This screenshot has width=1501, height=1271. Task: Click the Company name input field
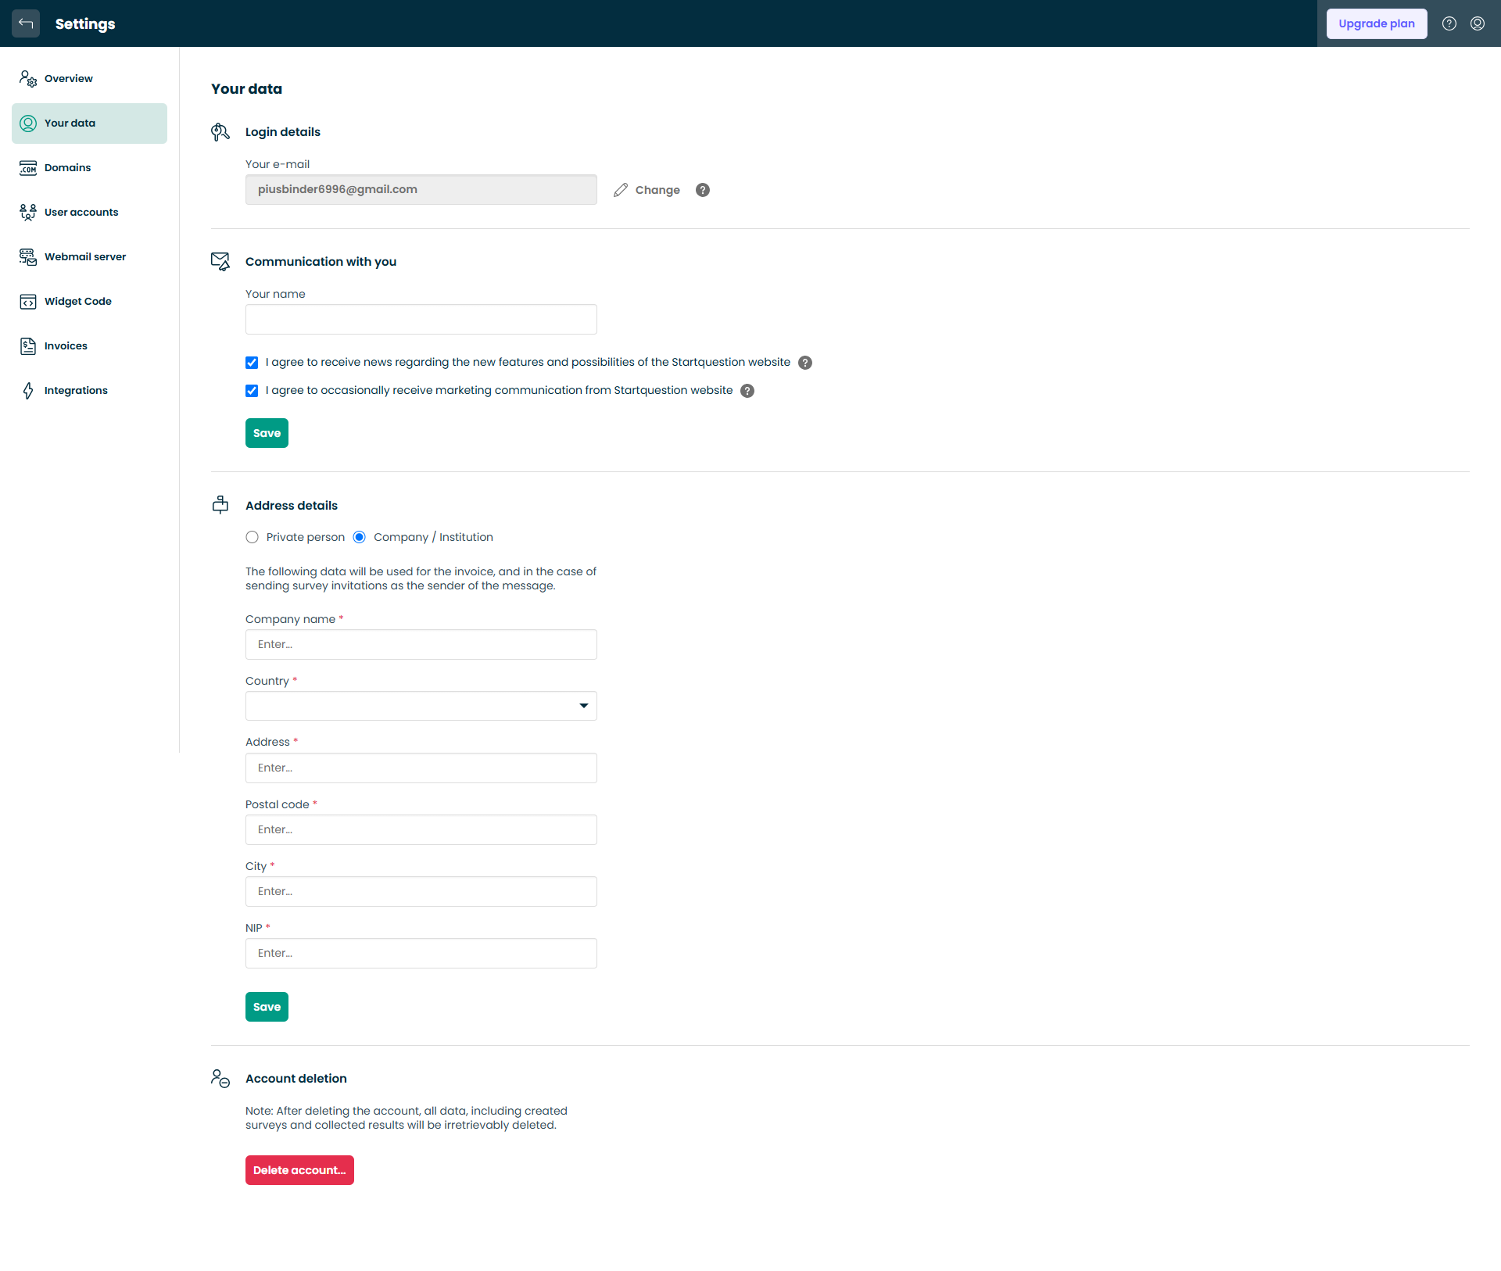(x=421, y=645)
